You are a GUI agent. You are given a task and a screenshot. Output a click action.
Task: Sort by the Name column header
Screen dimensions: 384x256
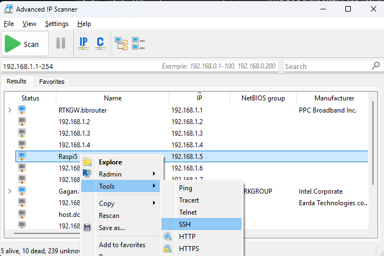pyautogui.click(x=113, y=98)
